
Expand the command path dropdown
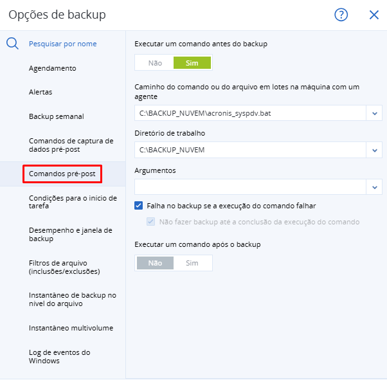(x=374, y=113)
